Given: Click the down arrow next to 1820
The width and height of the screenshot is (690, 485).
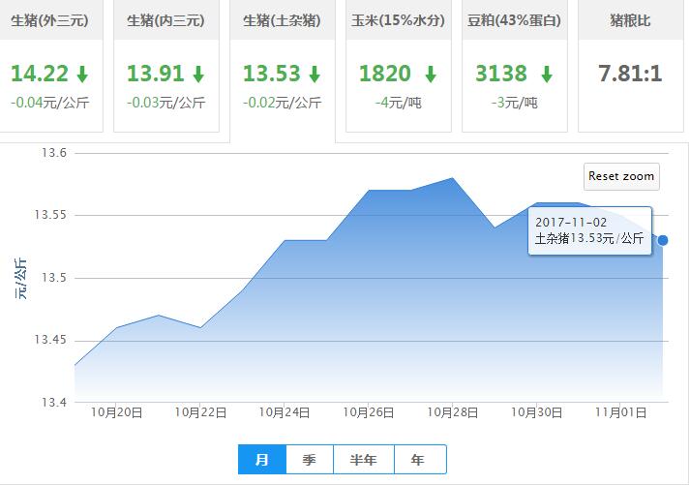Looking at the screenshot, I should click(x=431, y=74).
